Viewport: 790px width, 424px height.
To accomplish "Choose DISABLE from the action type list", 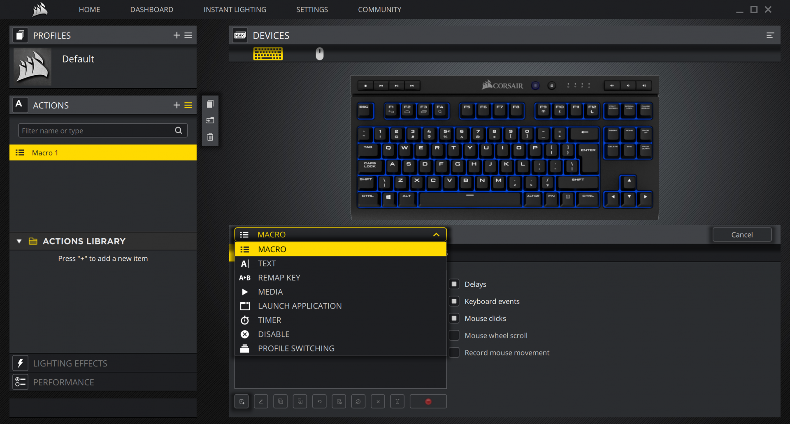I will 341,334.
